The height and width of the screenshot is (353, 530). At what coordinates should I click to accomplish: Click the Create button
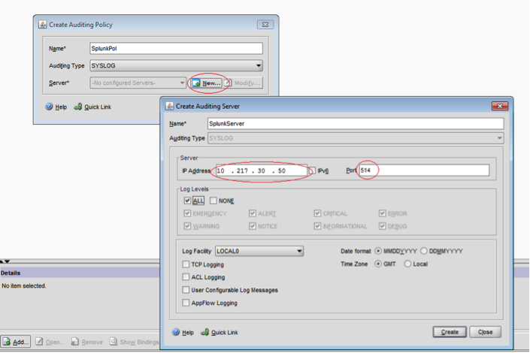[450, 332]
